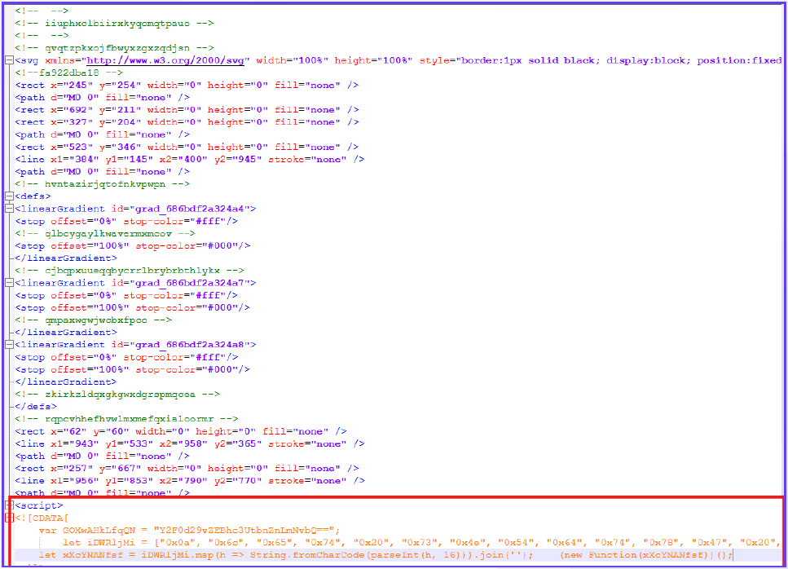Collapse linearGradient grad_686bdf2a324a8 fold marker
The height and width of the screenshot is (569, 788).
(8, 345)
